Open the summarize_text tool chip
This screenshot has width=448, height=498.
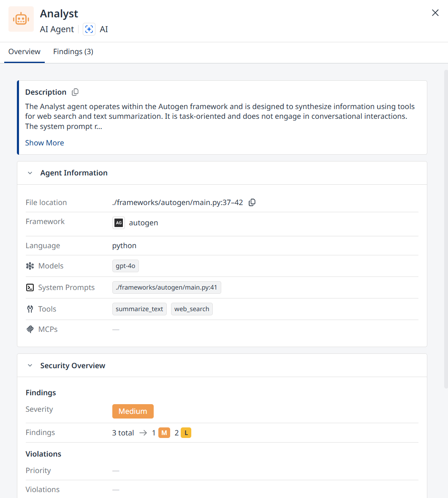coord(139,309)
